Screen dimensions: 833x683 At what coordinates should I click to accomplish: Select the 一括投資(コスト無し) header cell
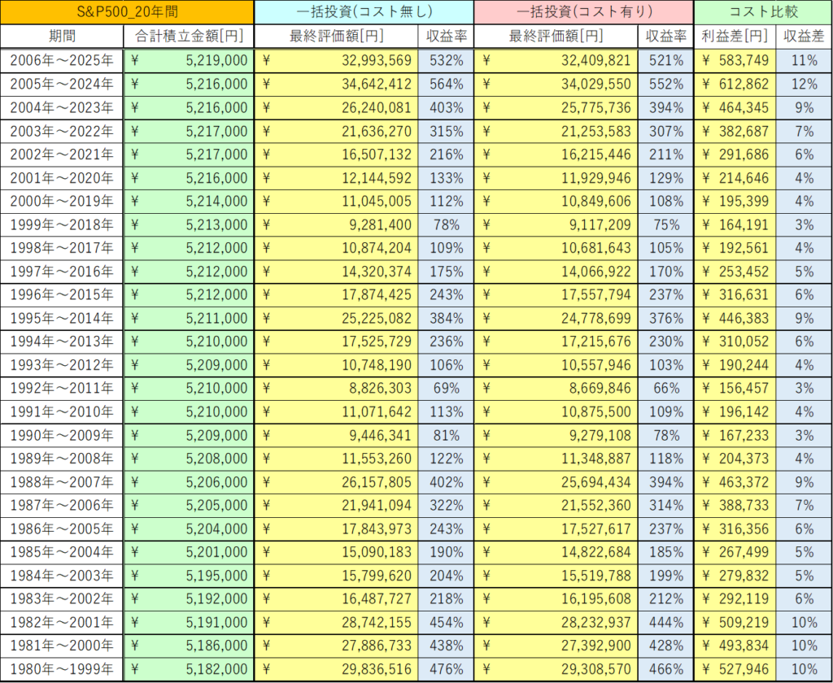[x=364, y=13]
